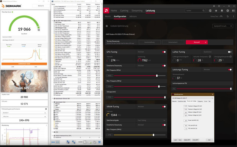Toggle GPU-Tuning switch
Viewport: 237px width, 147px height.
tap(164, 52)
